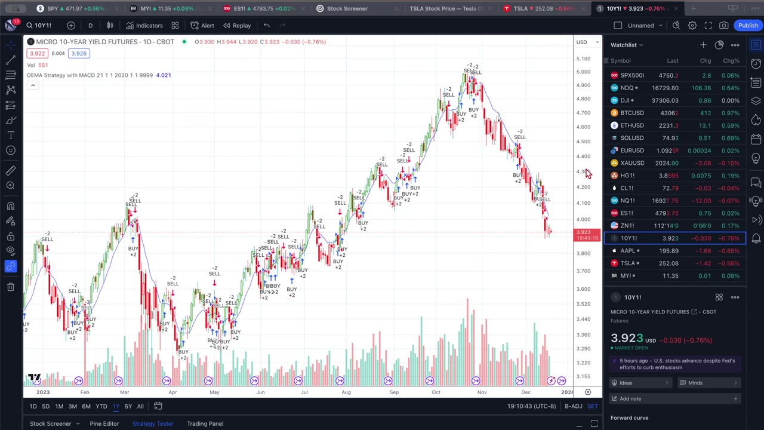Change the D interval setting
Image resolution: width=764 pixels, height=430 pixels.
click(x=90, y=26)
